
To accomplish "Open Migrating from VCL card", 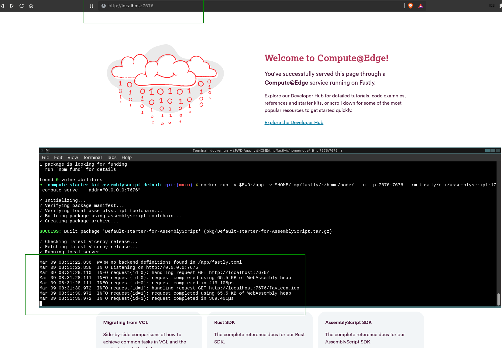I will [x=149, y=330].
